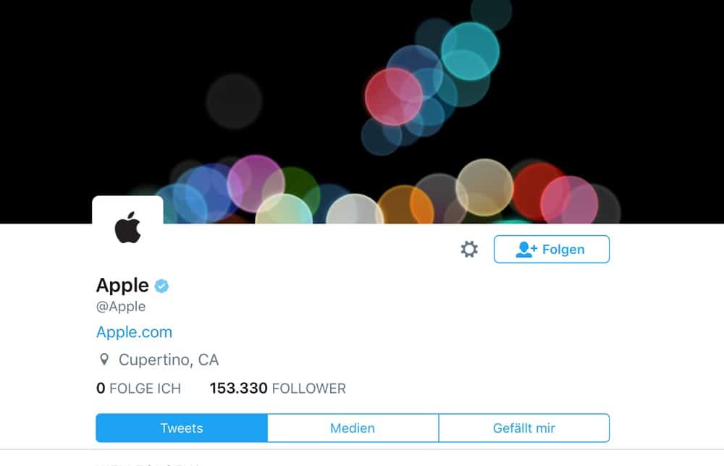Switch to the Gefällt mir tab
Viewport: 724px width, 466px height.
point(524,428)
